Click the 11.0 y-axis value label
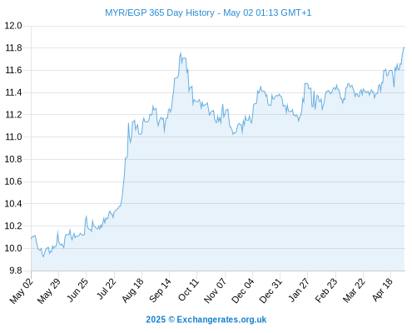Viewport: 412px width, 333px height. pyautogui.click(x=13, y=137)
